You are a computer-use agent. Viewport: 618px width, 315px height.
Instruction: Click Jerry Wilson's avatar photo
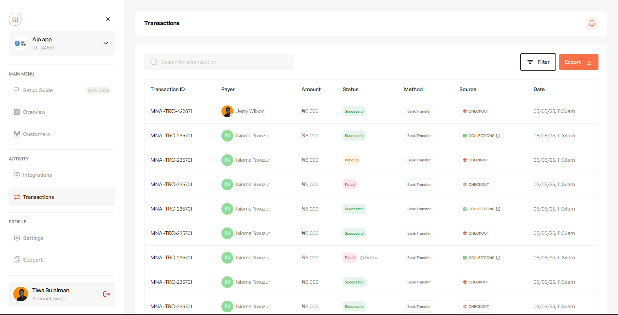[227, 111]
